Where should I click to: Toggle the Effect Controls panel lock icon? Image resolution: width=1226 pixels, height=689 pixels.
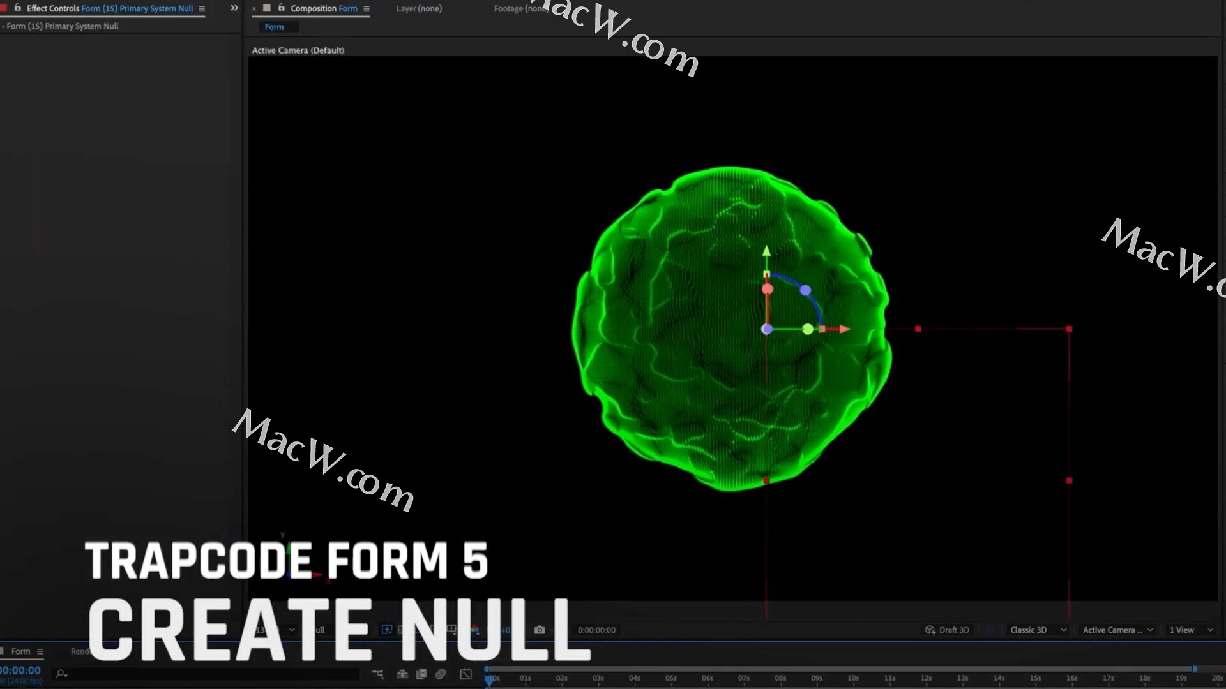(17, 8)
